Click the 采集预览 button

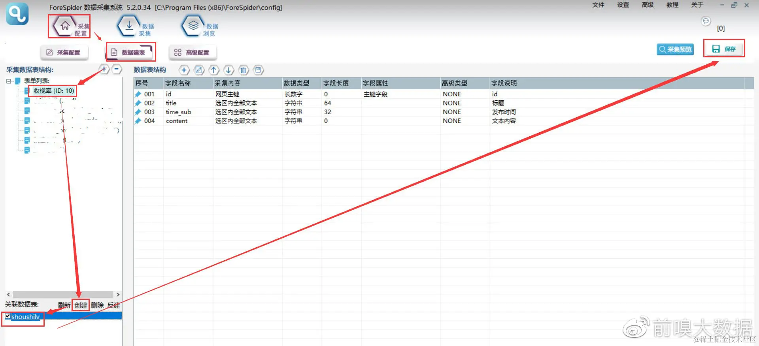click(x=675, y=49)
